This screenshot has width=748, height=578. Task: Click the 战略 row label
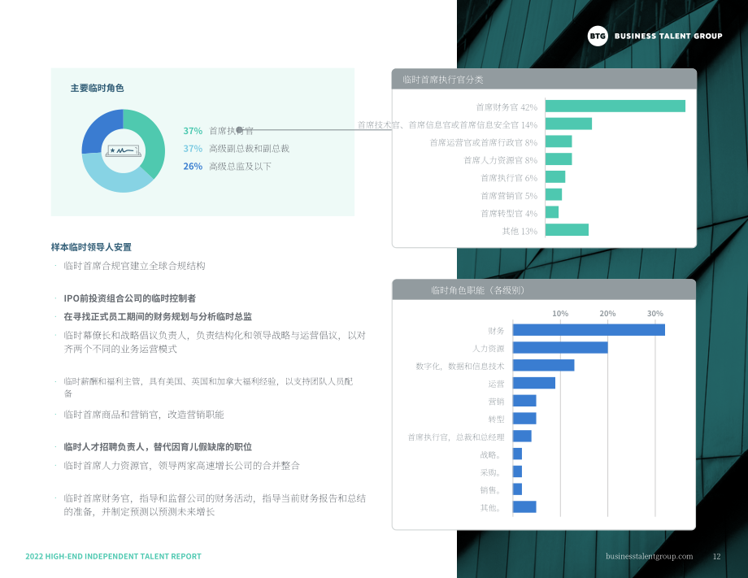tap(491, 455)
